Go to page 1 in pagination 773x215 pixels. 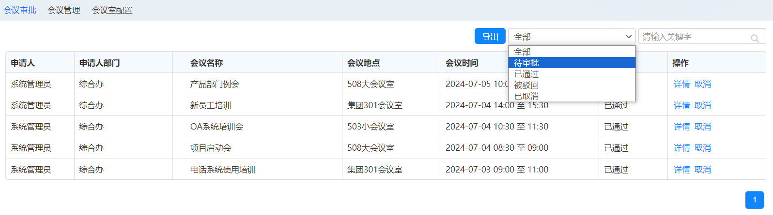[754, 200]
